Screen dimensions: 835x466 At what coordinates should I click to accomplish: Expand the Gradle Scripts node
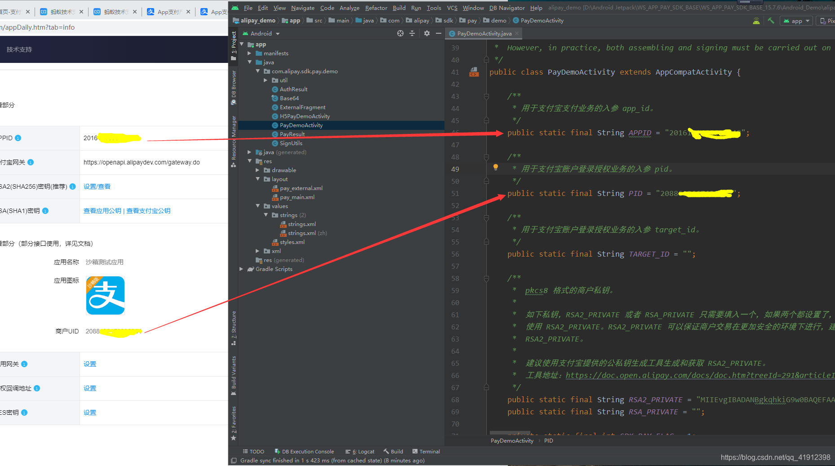(x=241, y=269)
